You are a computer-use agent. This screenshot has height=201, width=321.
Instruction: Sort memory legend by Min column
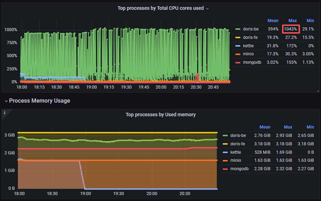click(310, 127)
